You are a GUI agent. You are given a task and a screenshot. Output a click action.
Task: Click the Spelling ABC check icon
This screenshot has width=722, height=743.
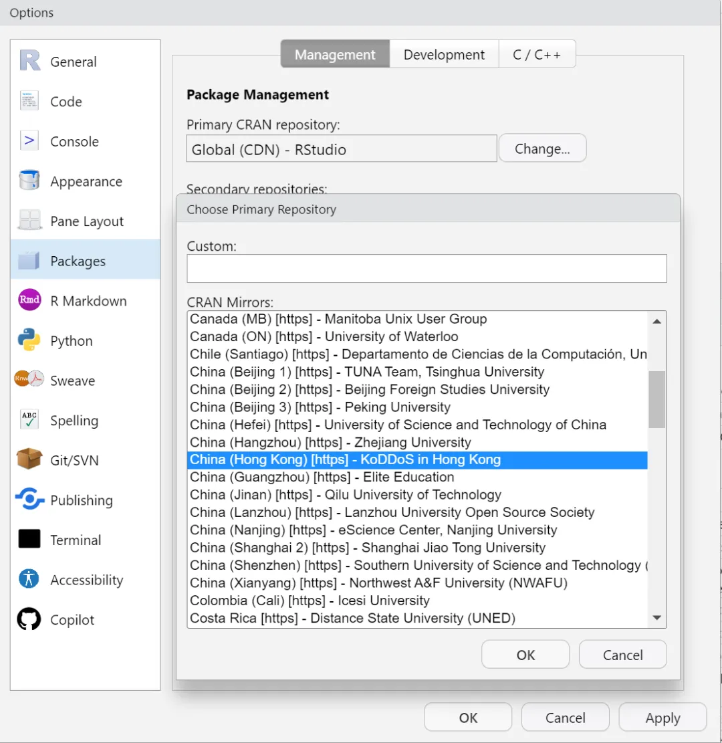point(29,419)
